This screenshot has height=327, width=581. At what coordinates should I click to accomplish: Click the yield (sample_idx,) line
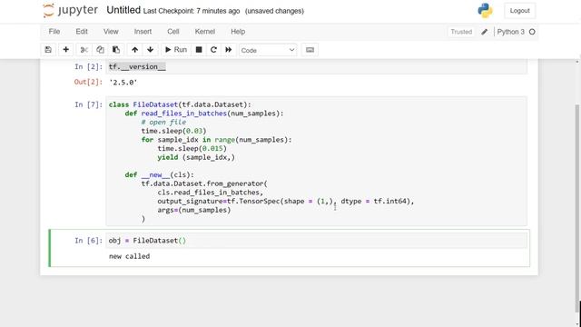[x=196, y=157]
